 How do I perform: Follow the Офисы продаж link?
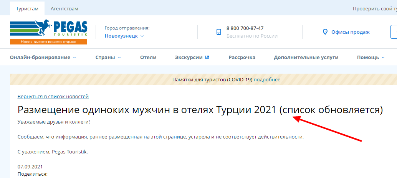click(x=351, y=32)
